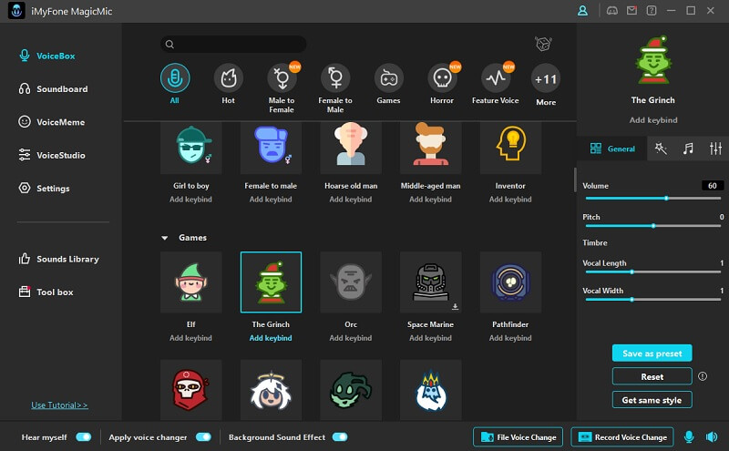Image resolution: width=729 pixels, height=451 pixels.
Task: Select the ice king crown voice
Action: (x=430, y=390)
